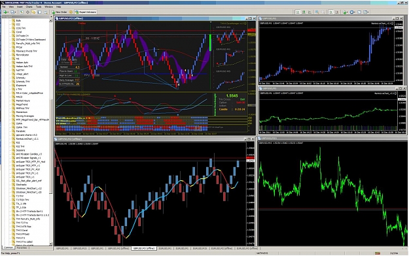Screen dimensions: 409x256
Task: Open the File menu
Action: (3, 7)
